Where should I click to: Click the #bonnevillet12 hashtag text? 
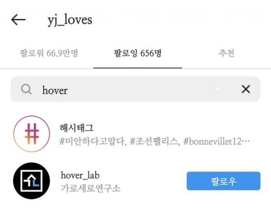click(x=212, y=142)
